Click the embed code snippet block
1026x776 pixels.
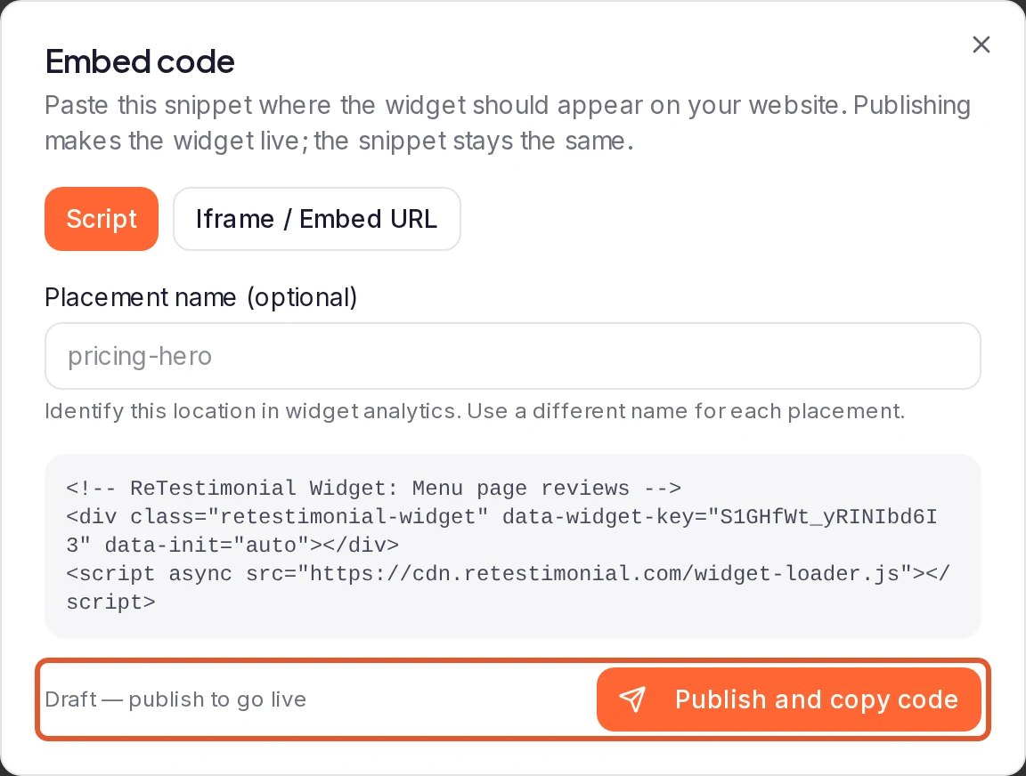pyautogui.click(x=512, y=546)
